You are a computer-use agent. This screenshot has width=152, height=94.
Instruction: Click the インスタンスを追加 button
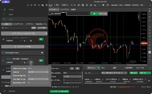(23, 47)
